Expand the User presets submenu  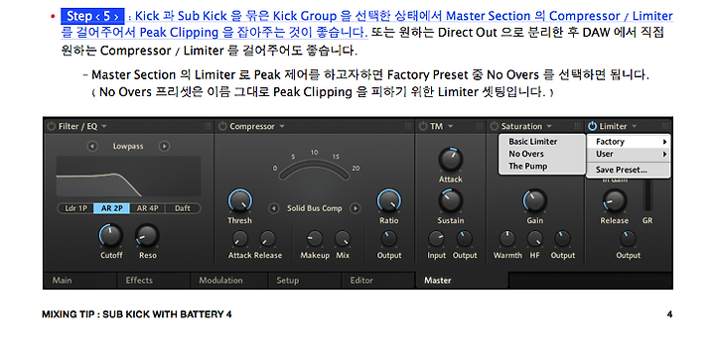click(x=629, y=154)
